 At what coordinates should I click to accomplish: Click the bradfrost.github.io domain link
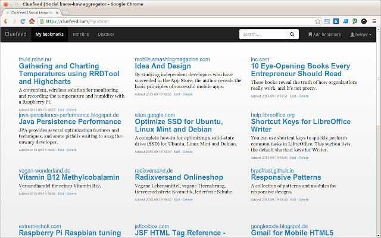click(272, 171)
